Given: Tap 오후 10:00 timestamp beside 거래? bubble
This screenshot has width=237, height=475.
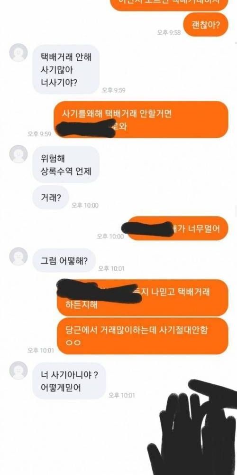Looking at the screenshot, I should coord(85,205).
